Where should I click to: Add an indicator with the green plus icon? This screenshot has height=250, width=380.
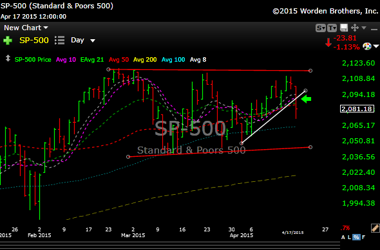pyautogui.click(x=8, y=40)
